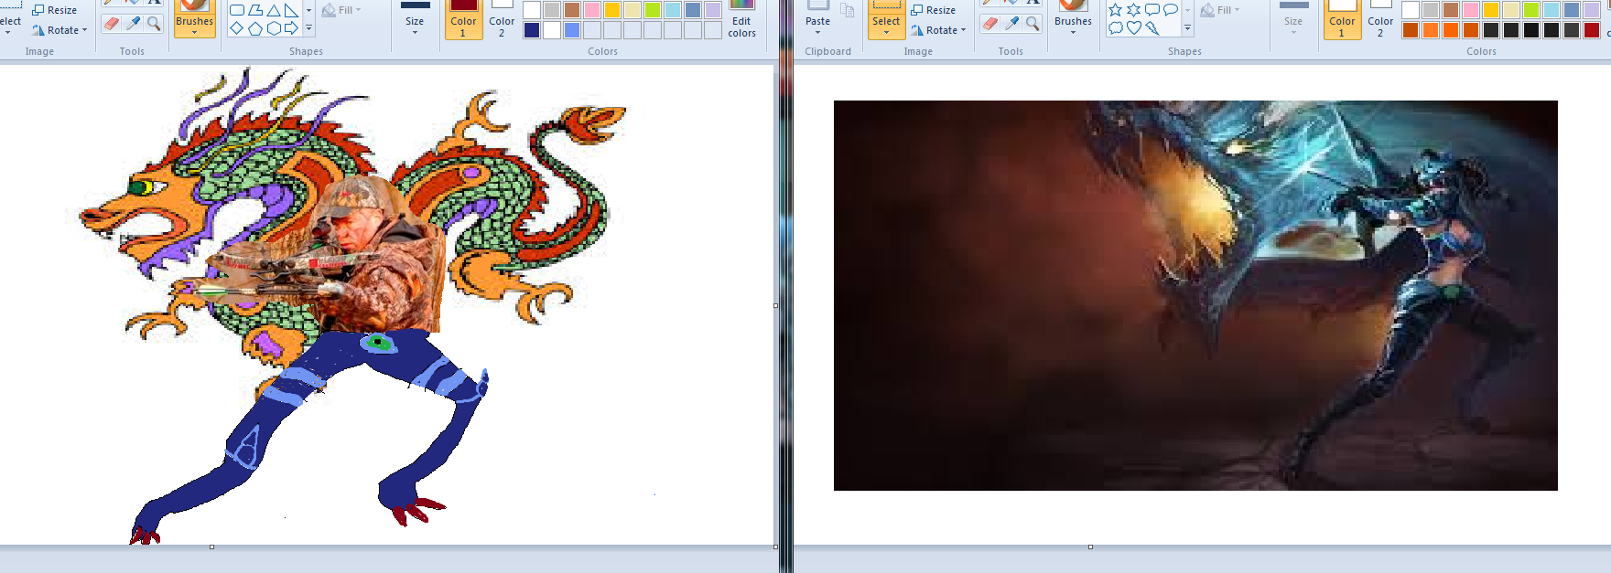Image resolution: width=1611 pixels, height=573 pixels.
Task: Pick the dark red custom swatch in right window
Action: [x=1592, y=30]
